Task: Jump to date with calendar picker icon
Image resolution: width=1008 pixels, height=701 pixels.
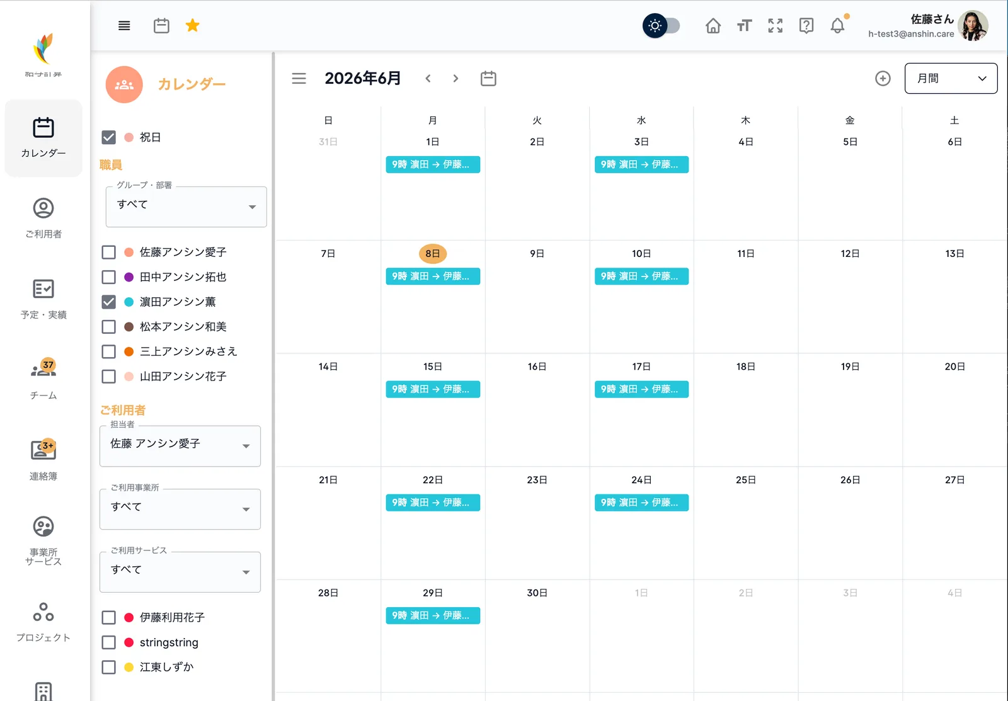Action: (x=488, y=79)
